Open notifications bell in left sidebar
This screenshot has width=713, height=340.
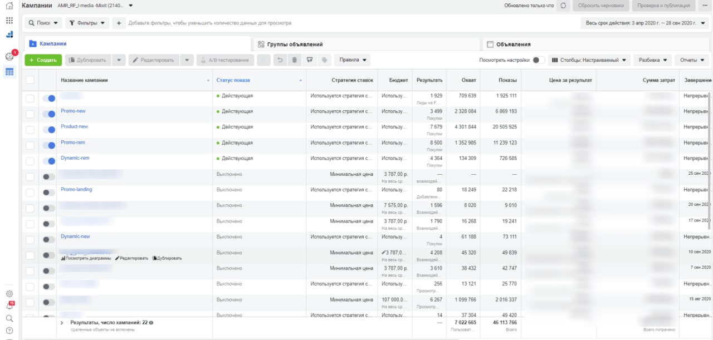coord(9,305)
